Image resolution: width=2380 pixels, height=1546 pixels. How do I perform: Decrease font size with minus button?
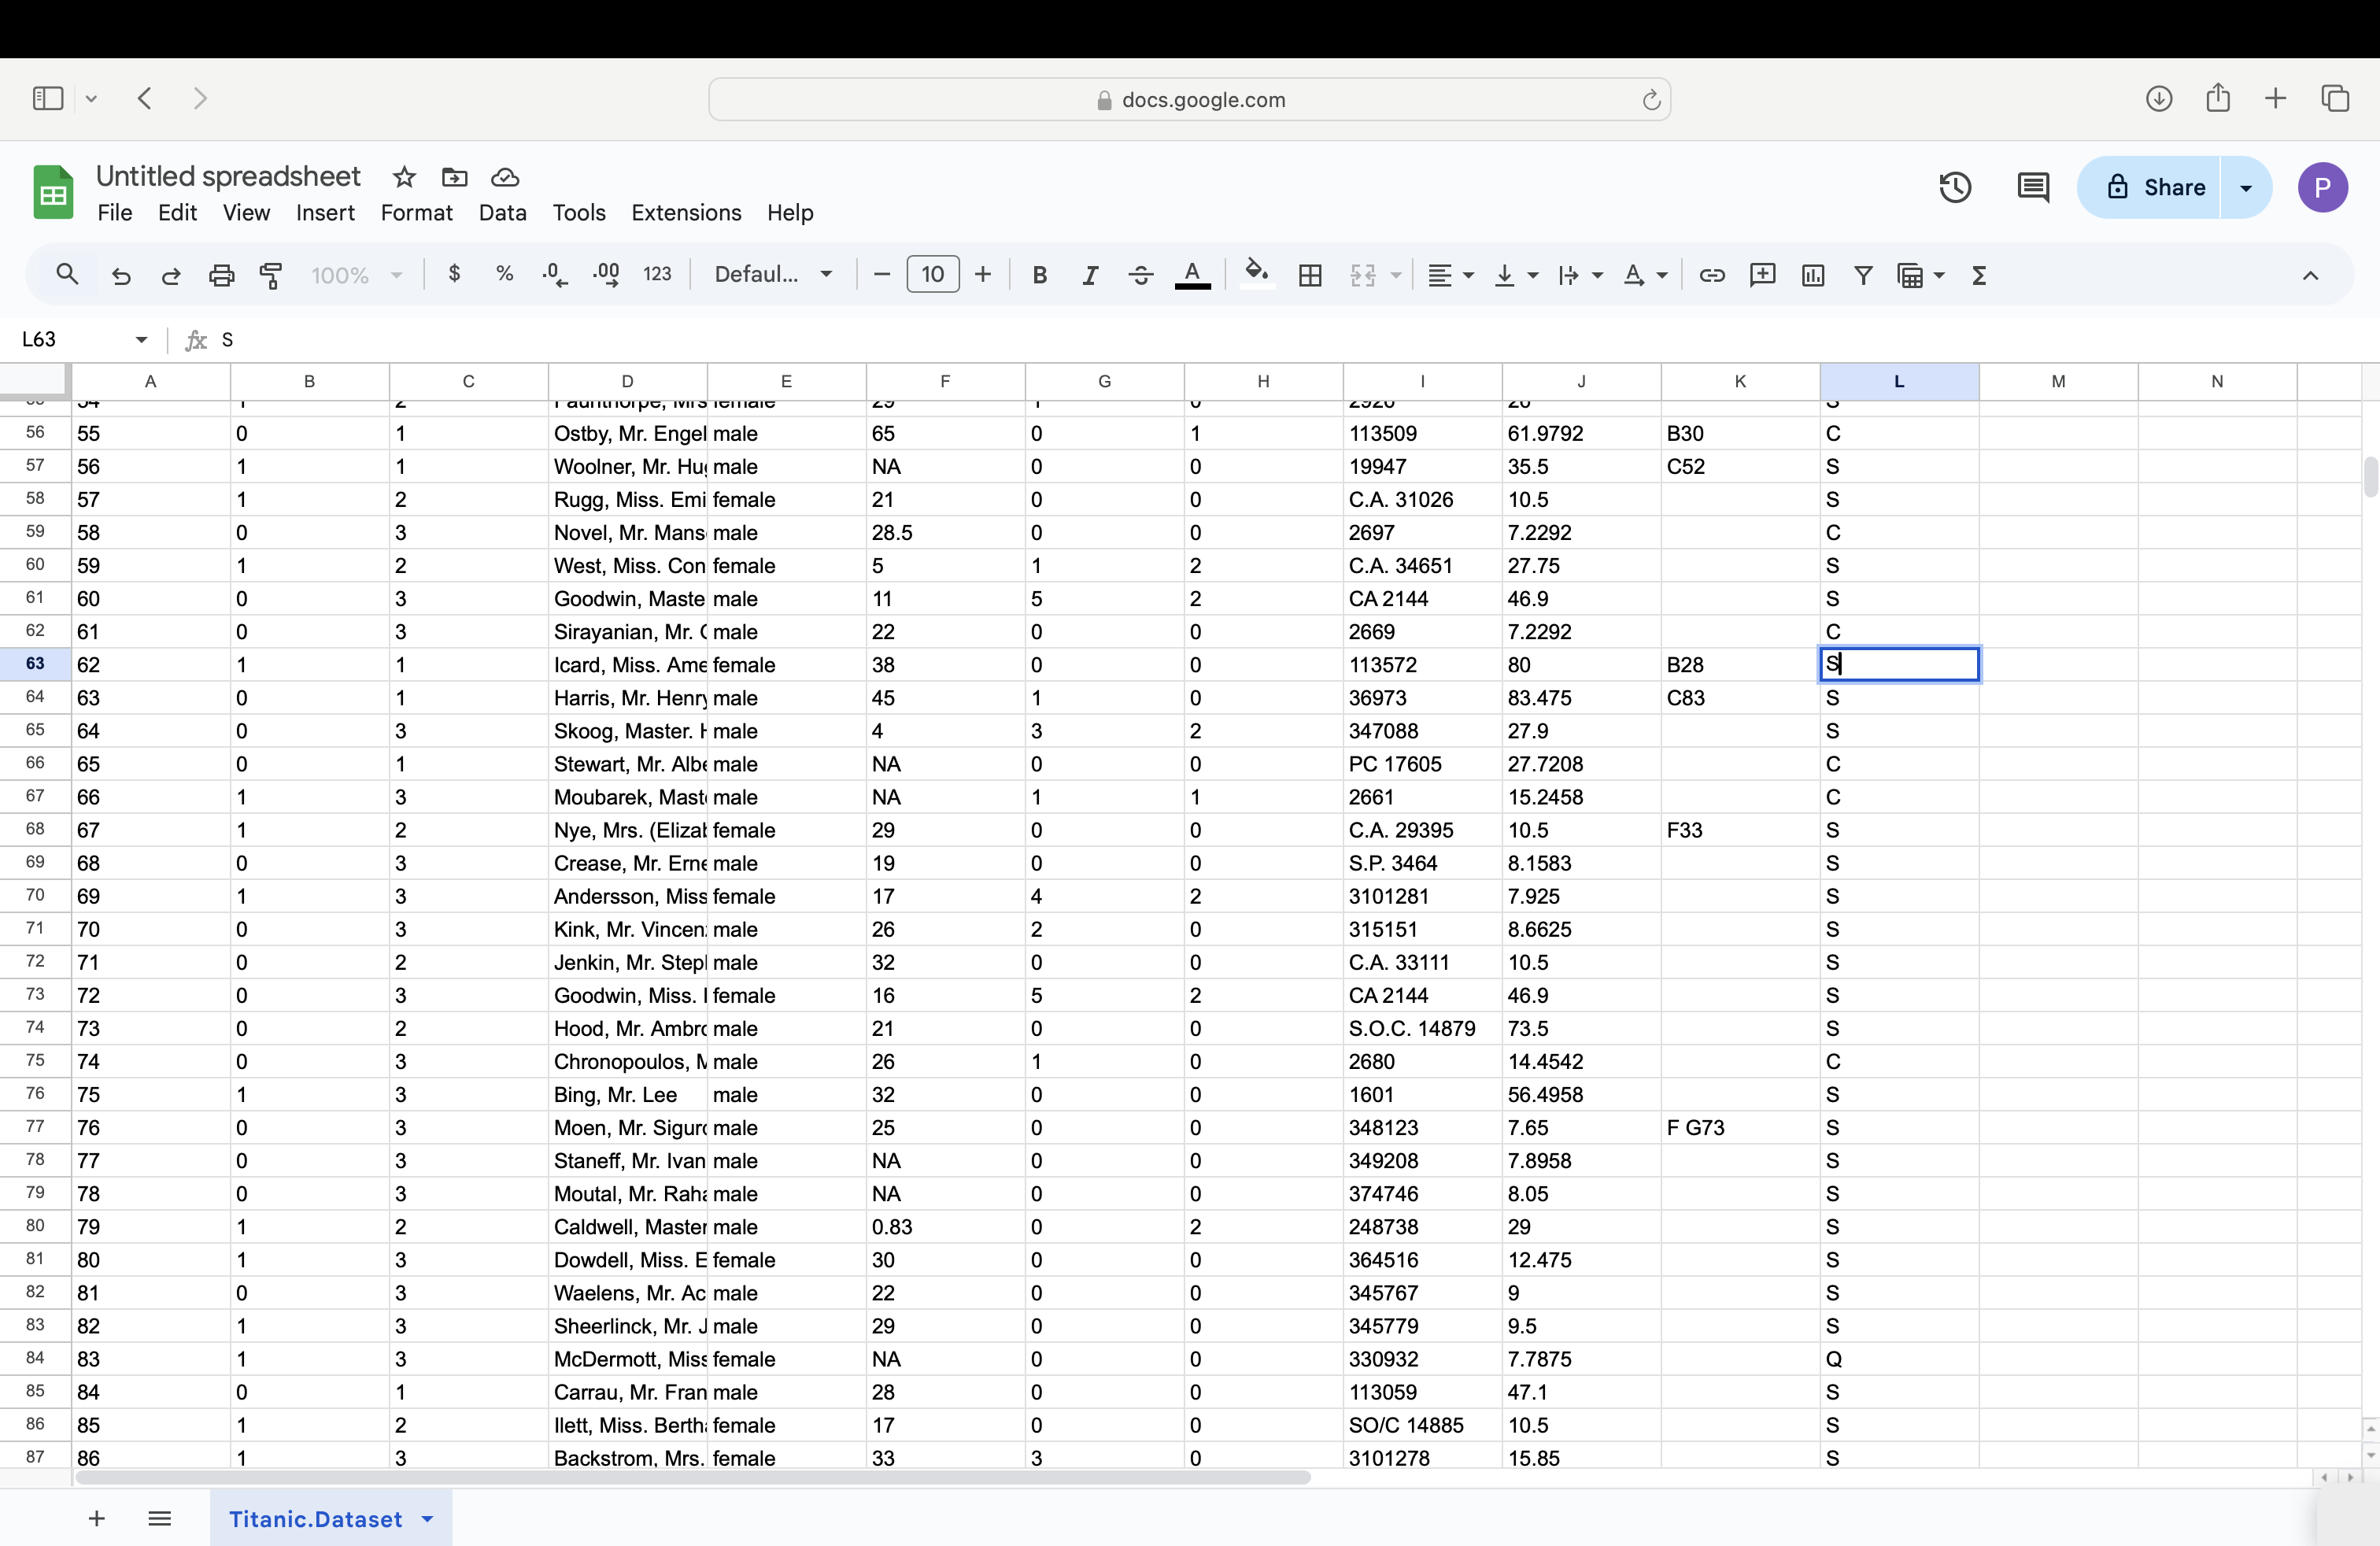(882, 274)
